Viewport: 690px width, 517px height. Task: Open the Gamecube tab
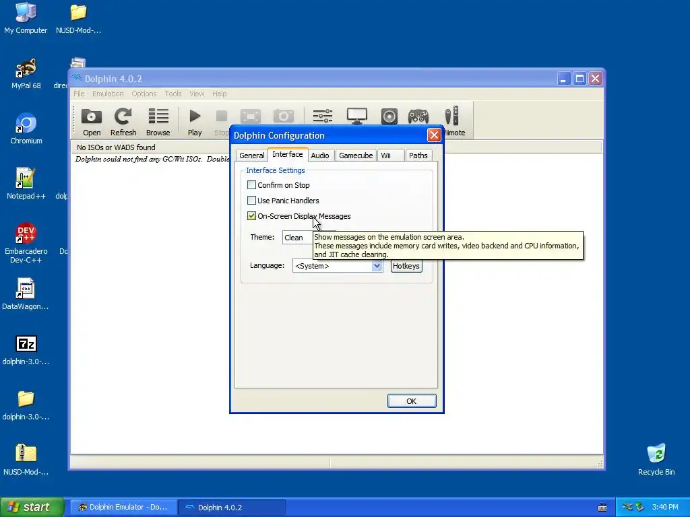pyautogui.click(x=356, y=156)
